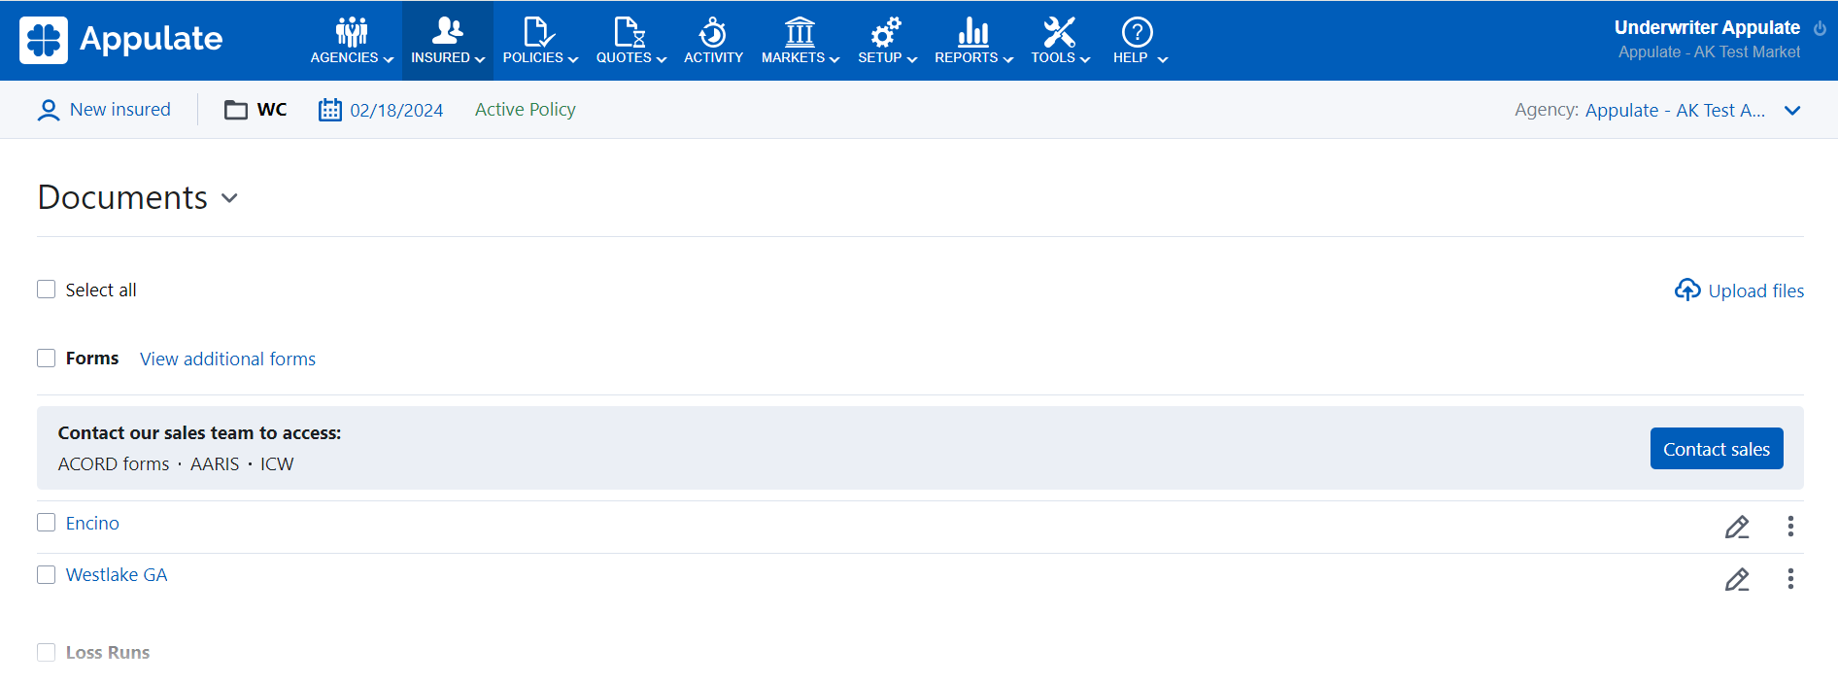Open three-dot menu for Encino
This screenshot has width=1838, height=684.
[1790, 527]
